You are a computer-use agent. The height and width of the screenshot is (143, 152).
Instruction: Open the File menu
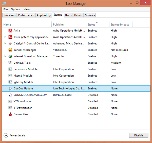6,9
